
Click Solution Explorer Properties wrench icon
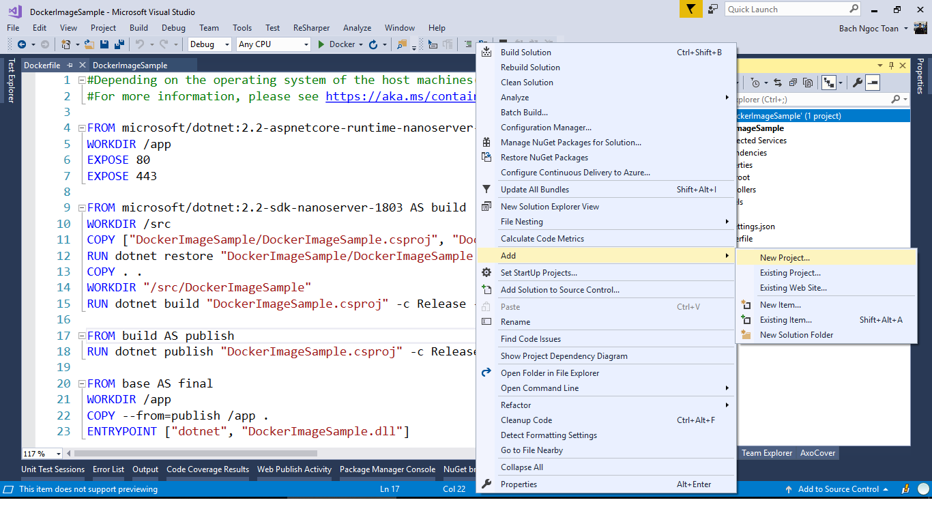[858, 83]
